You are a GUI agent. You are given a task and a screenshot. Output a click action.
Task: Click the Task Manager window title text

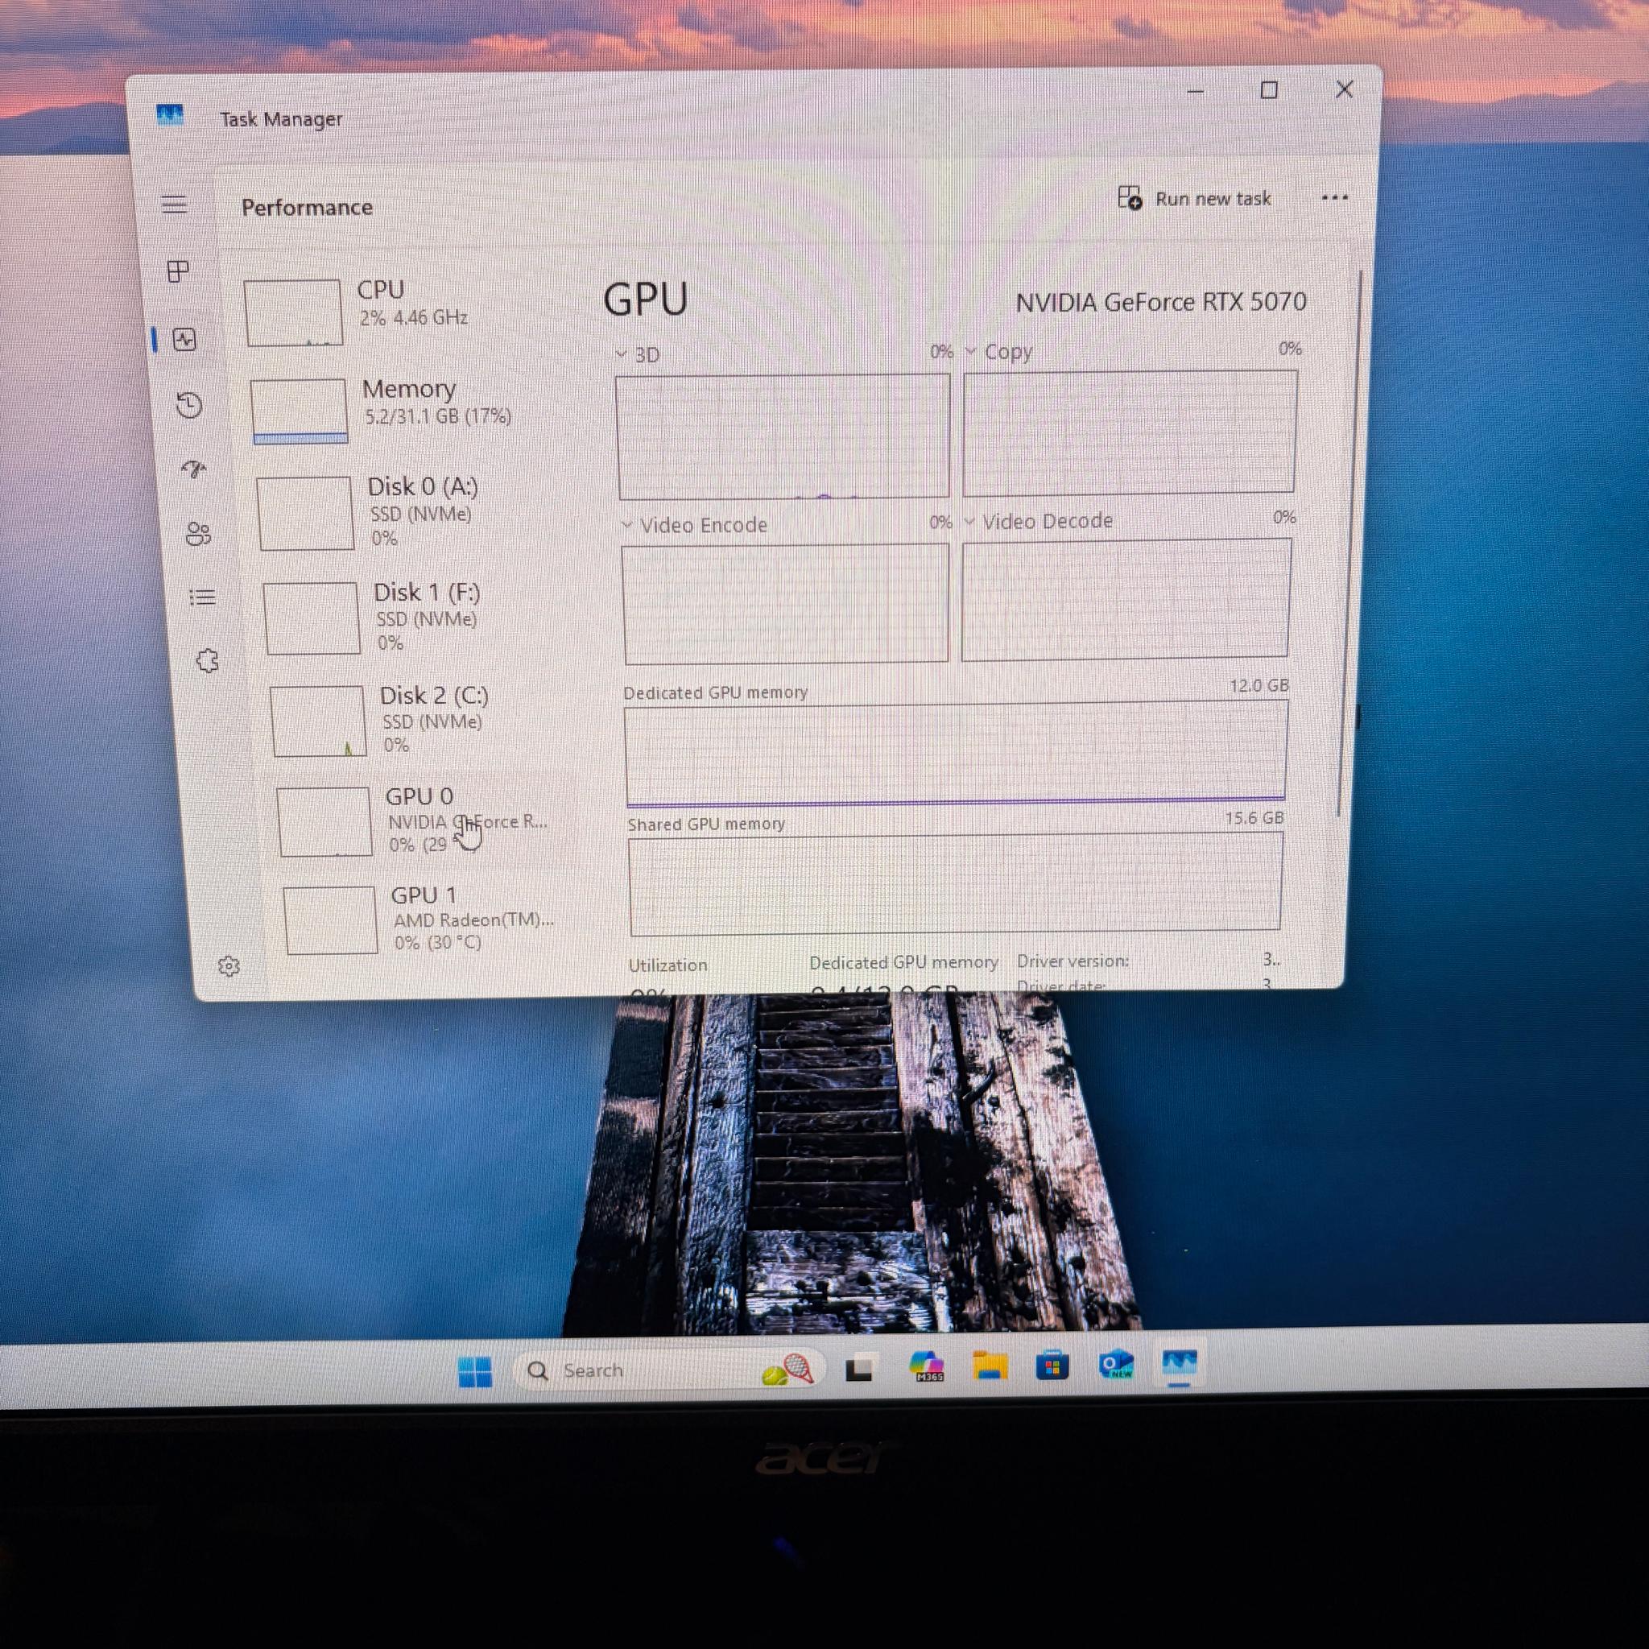click(x=281, y=118)
